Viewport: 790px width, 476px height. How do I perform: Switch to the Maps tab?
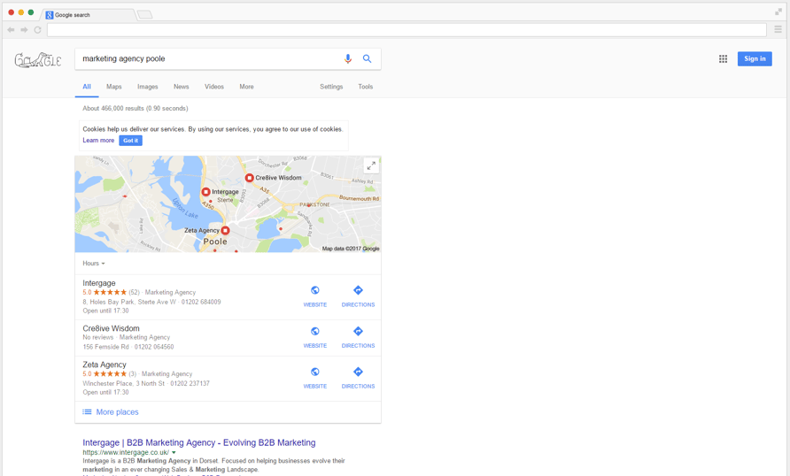click(114, 87)
